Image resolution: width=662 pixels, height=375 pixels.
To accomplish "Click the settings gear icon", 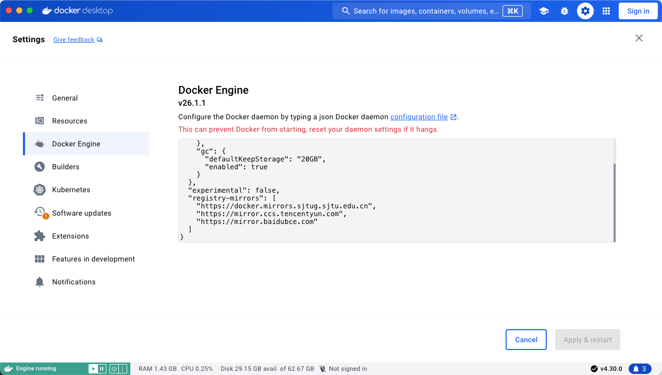I will pos(585,11).
